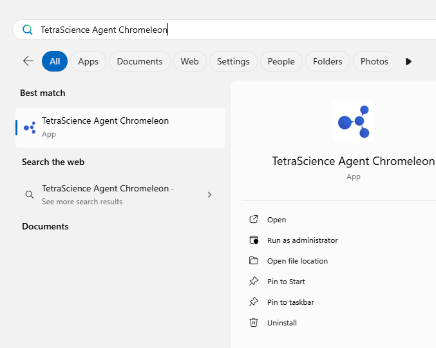The height and width of the screenshot is (348, 436).
Task: Click the App label under best match name
Action: point(49,134)
